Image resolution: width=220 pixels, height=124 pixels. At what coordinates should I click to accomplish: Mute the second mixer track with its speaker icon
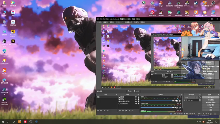click(176, 107)
